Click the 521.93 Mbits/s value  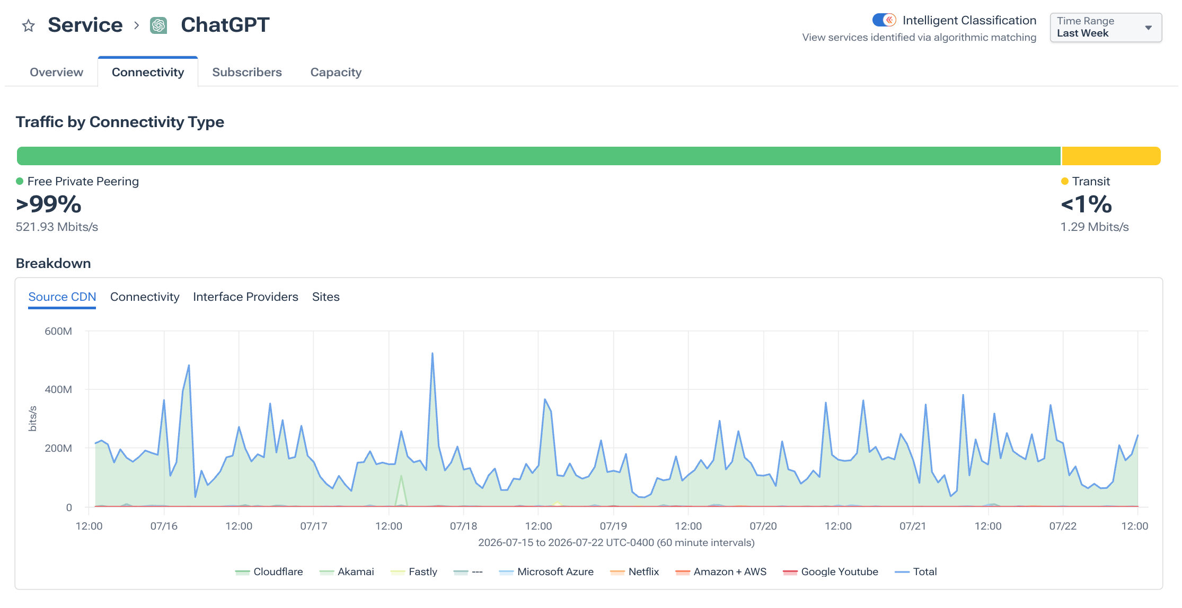pos(57,227)
